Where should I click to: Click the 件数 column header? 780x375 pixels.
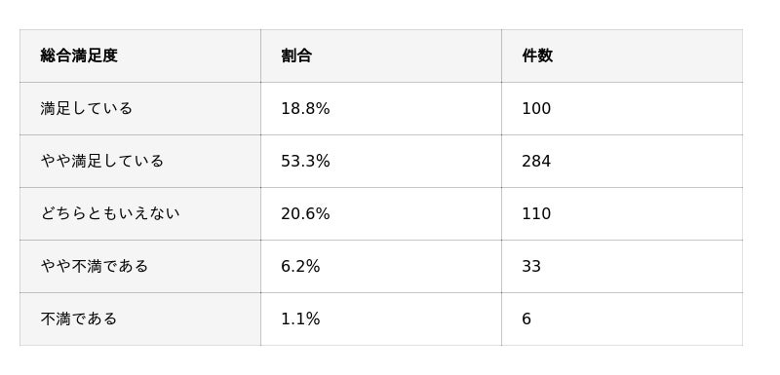tap(622, 56)
